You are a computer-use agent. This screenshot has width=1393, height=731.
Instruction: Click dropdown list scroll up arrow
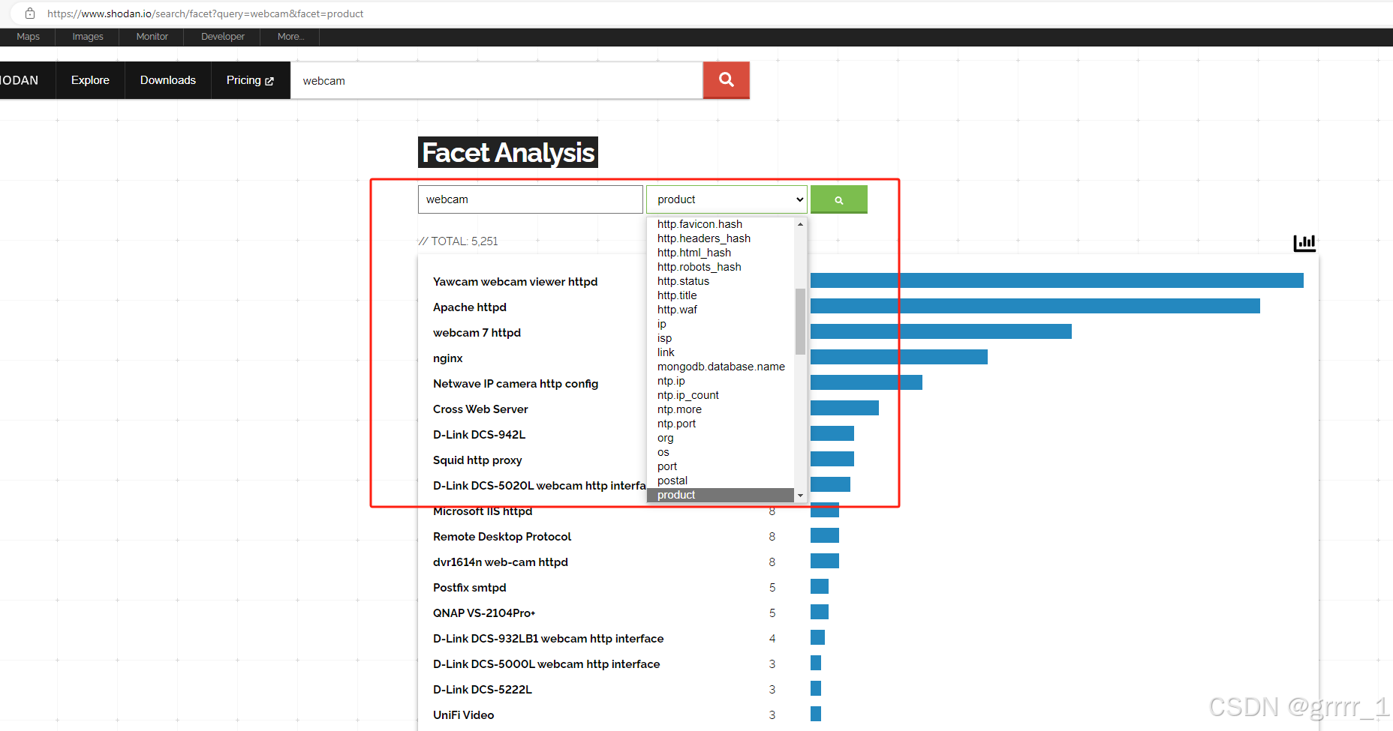coord(800,224)
